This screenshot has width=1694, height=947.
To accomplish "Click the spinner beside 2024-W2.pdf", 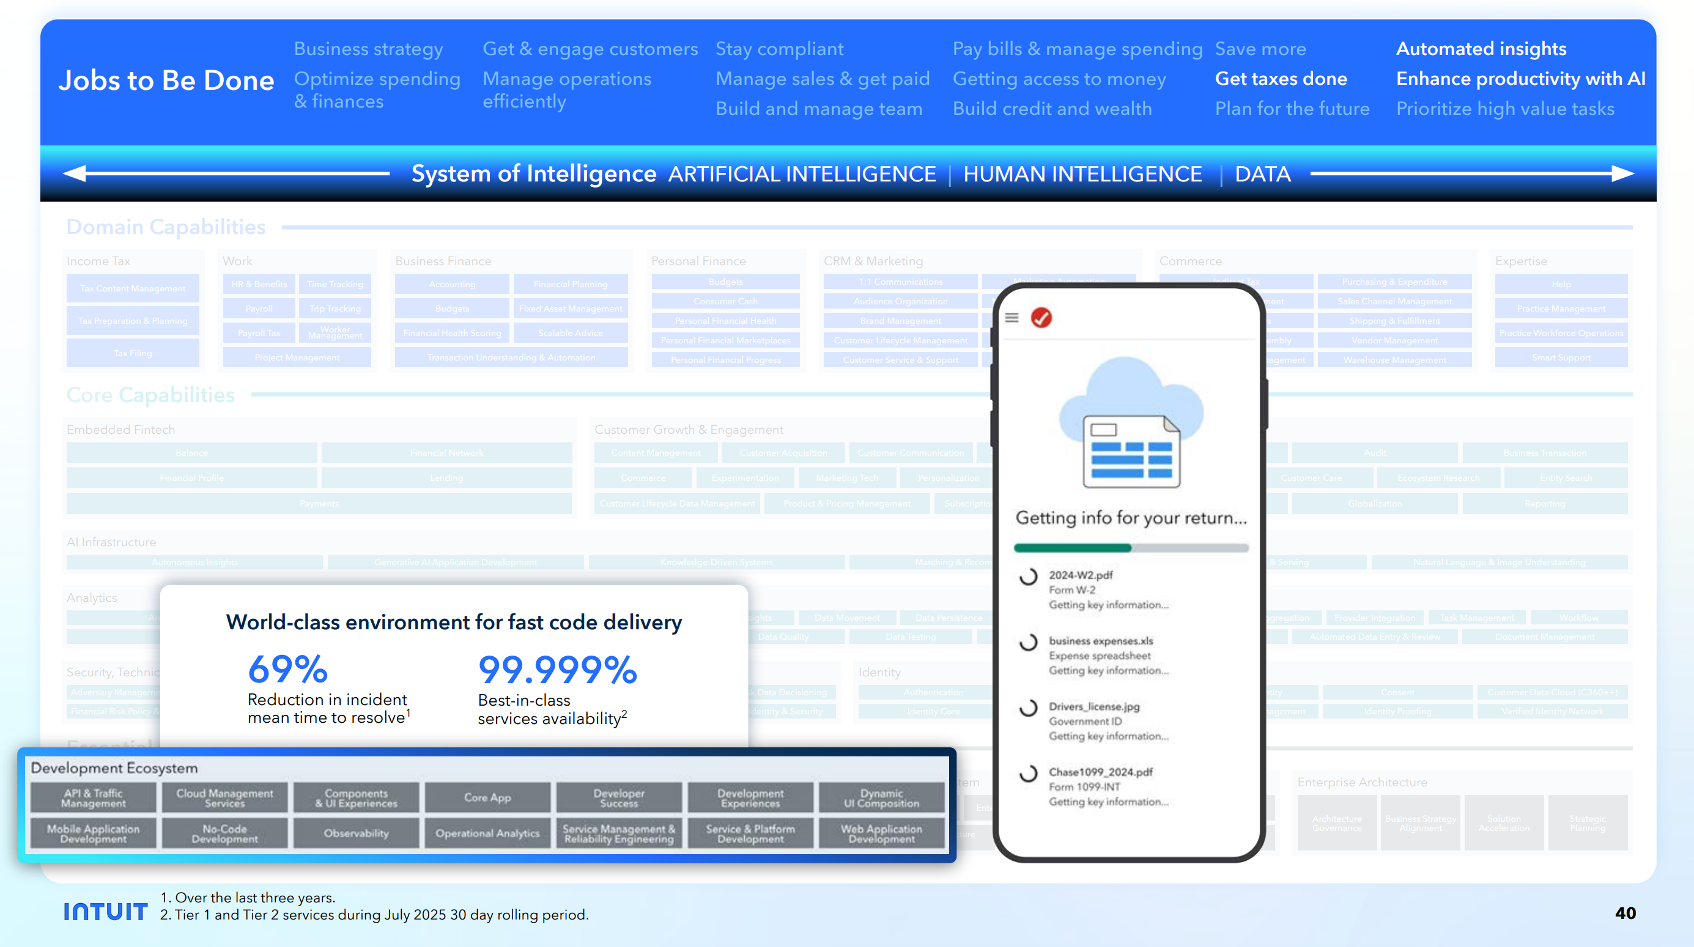I will click(1028, 576).
